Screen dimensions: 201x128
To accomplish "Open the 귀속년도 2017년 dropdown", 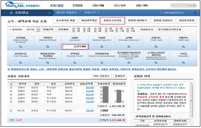I will pyautogui.click(x=38, y=30).
